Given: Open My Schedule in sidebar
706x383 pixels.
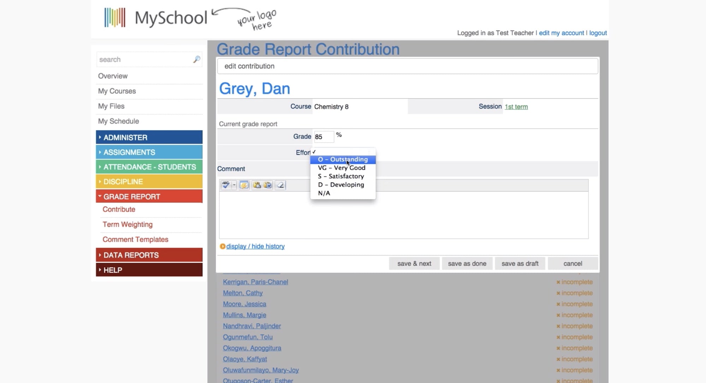Looking at the screenshot, I should 118,121.
